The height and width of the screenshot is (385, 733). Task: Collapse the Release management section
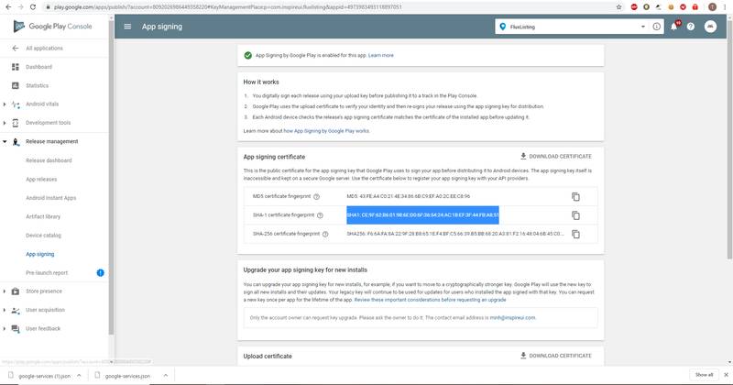pyautogui.click(x=5, y=141)
